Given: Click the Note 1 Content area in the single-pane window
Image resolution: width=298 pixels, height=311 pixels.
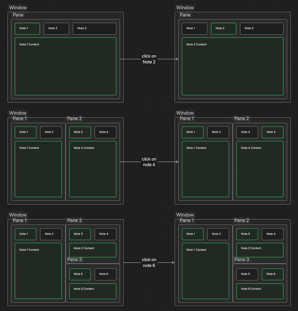Looking at the screenshot, I should 66,66.
